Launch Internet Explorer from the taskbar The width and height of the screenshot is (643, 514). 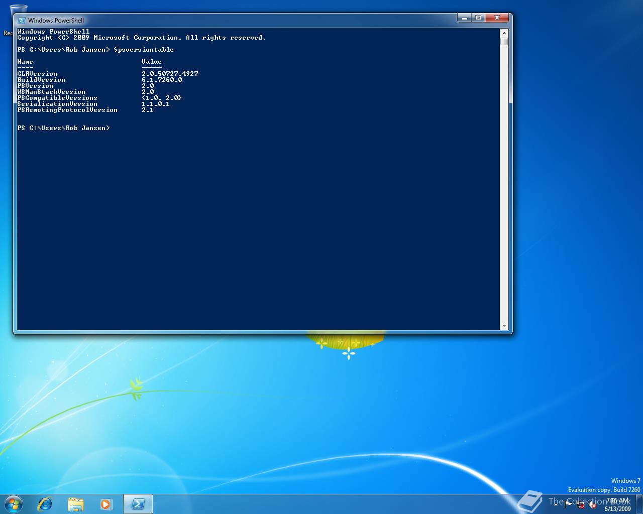coord(45,504)
